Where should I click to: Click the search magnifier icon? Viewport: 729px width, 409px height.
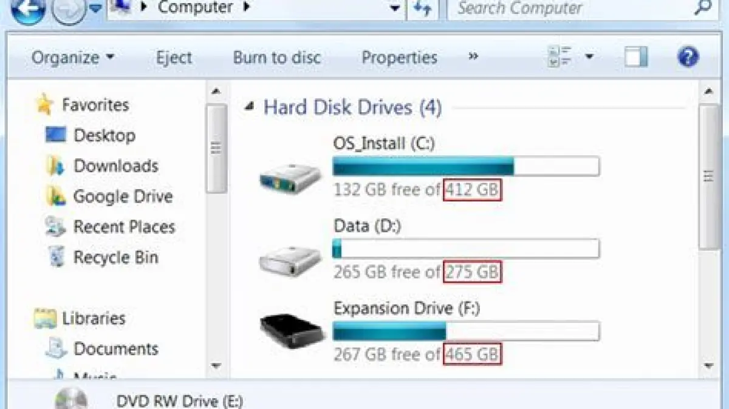(x=702, y=8)
